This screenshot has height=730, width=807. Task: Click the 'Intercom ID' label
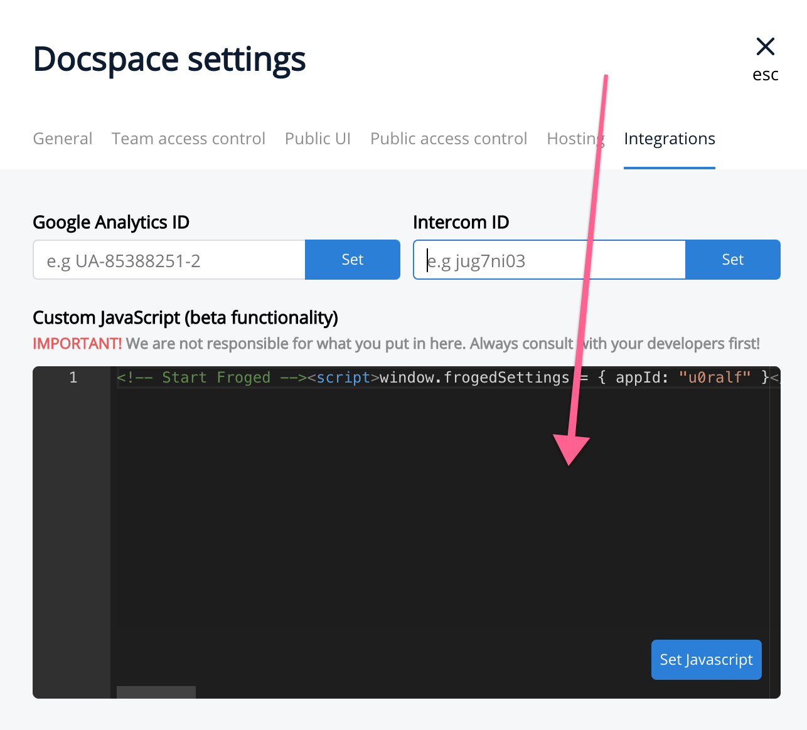tap(461, 223)
